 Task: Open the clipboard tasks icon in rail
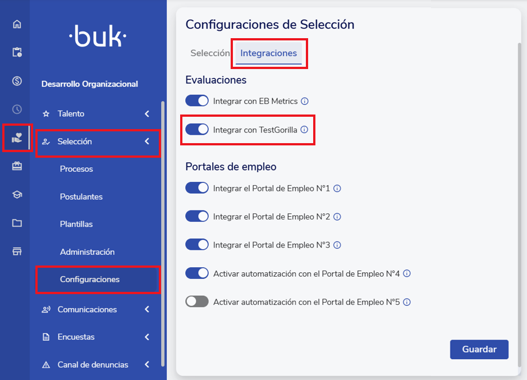pos(17,52)
